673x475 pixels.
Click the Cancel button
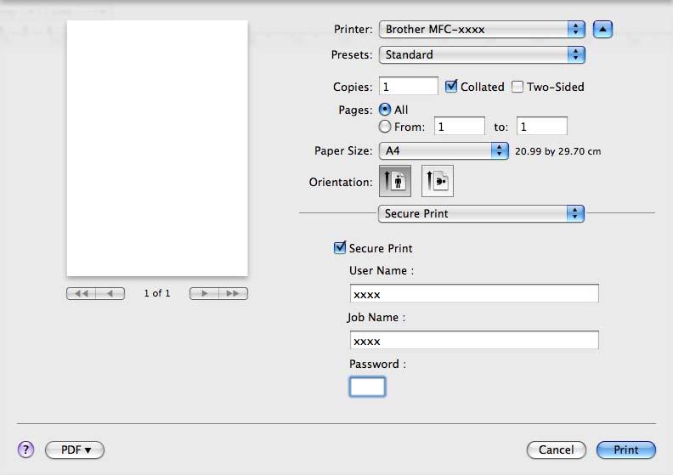557,450
